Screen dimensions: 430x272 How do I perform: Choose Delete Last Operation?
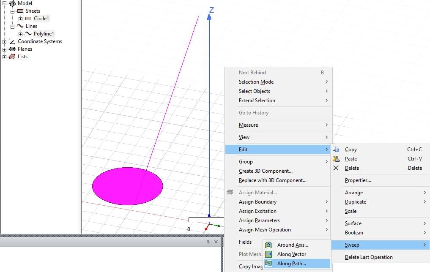tap(381, 257)
